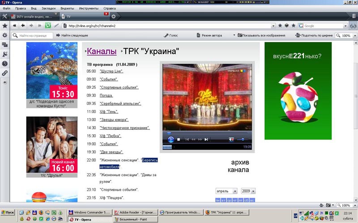Click the green reload page button
The image size is (358, 223).
click(48, 25)
